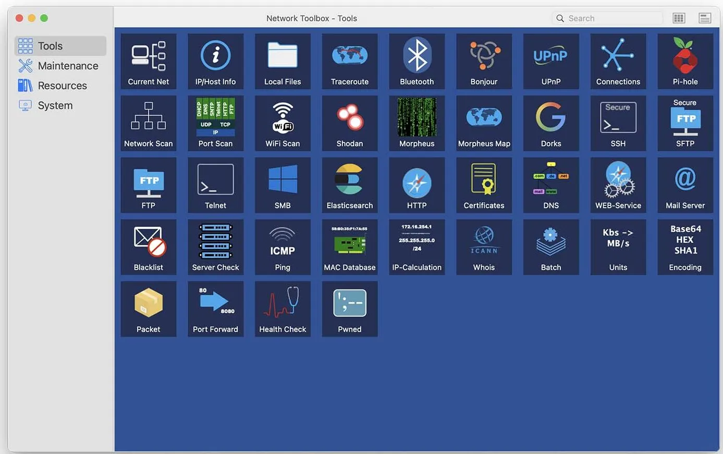The height and width of the screenshot is (454, 723).
Task: Click into the Search field
Action: coord(606,17)
